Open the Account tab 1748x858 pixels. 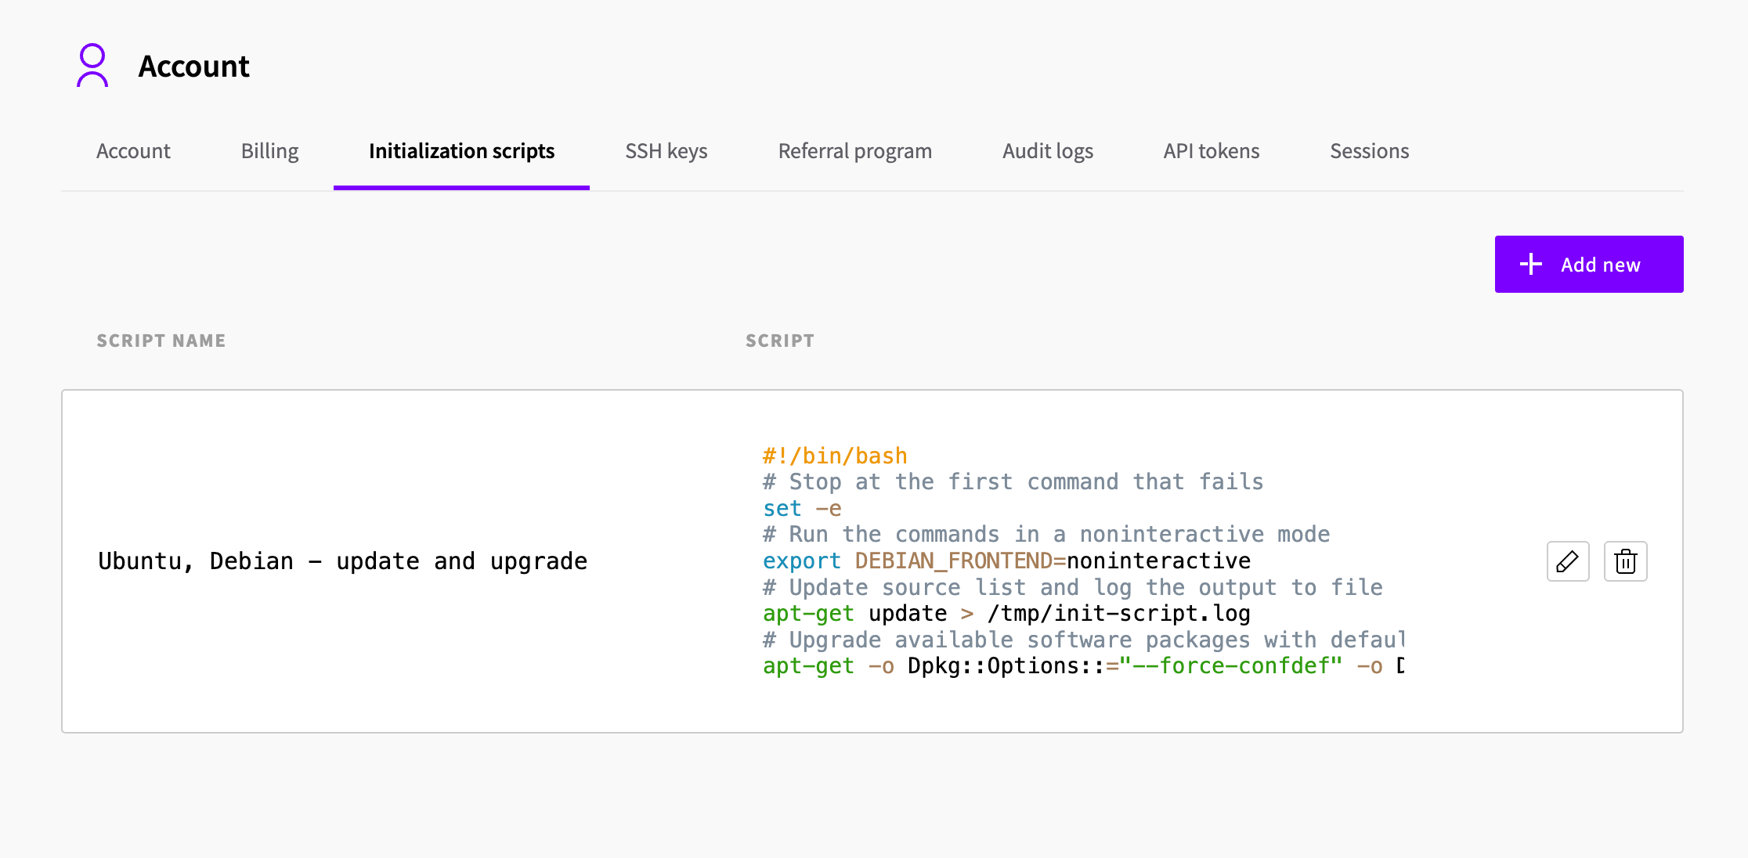point(133,151)
